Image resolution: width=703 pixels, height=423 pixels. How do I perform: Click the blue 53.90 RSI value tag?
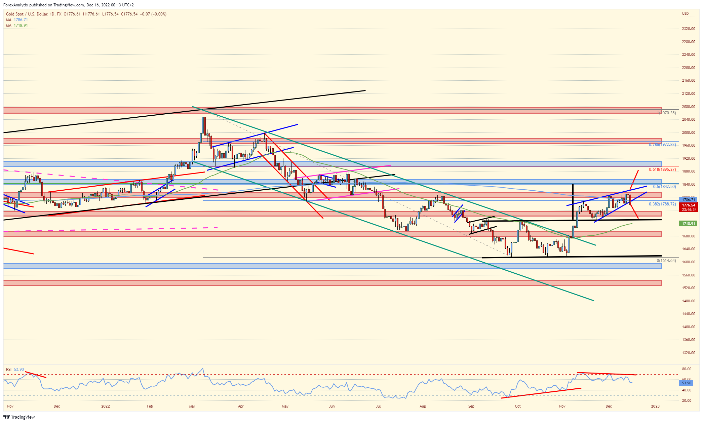coord(687,383)
